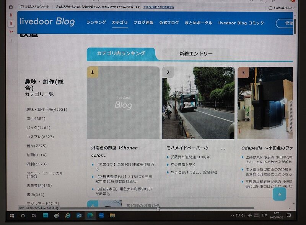Click the livedoor Blog logo
The image size is (306, 225).
(x=47, y=21)
